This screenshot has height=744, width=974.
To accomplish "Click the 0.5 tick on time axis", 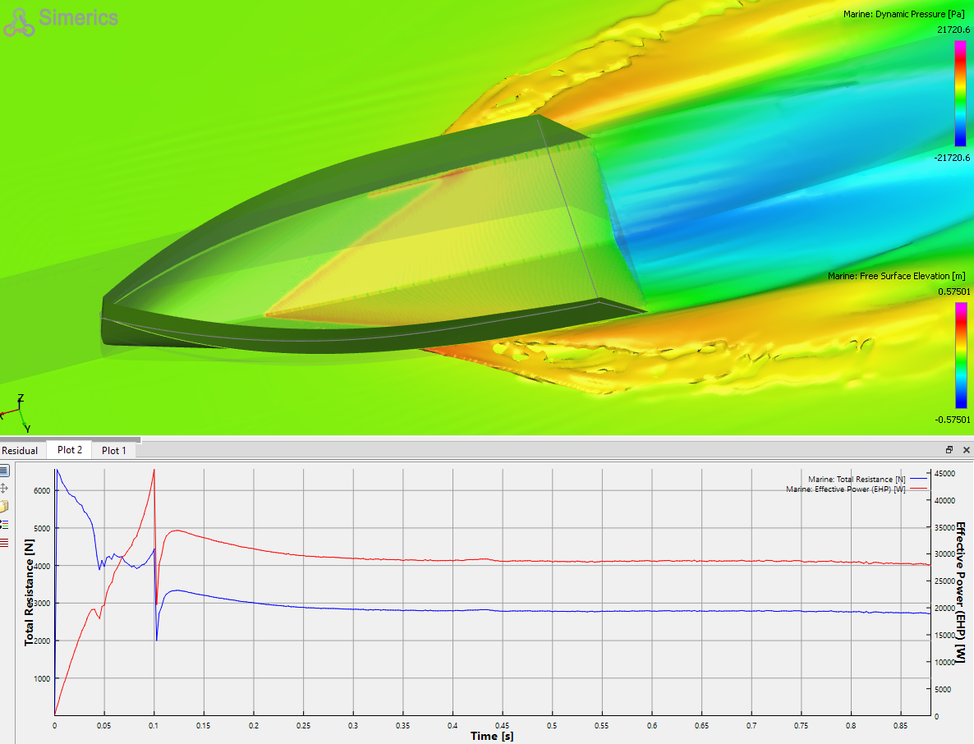I will pos(552,725).
